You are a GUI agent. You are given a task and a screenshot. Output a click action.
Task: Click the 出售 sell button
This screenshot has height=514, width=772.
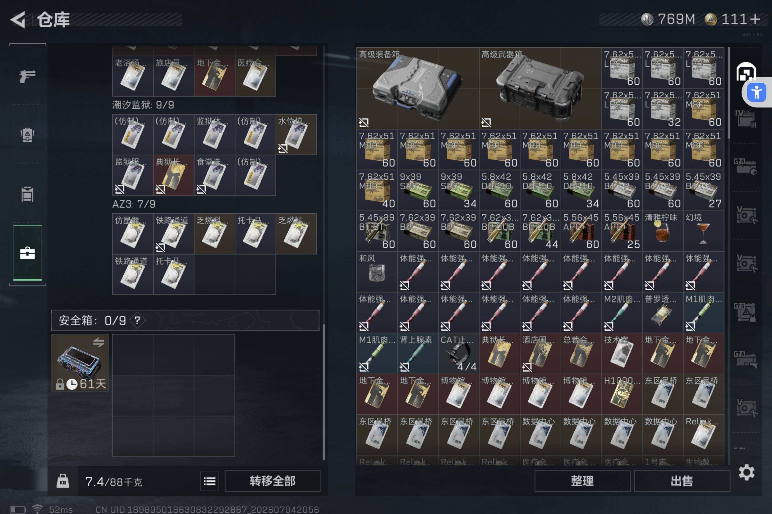click(x=682, y=481)
